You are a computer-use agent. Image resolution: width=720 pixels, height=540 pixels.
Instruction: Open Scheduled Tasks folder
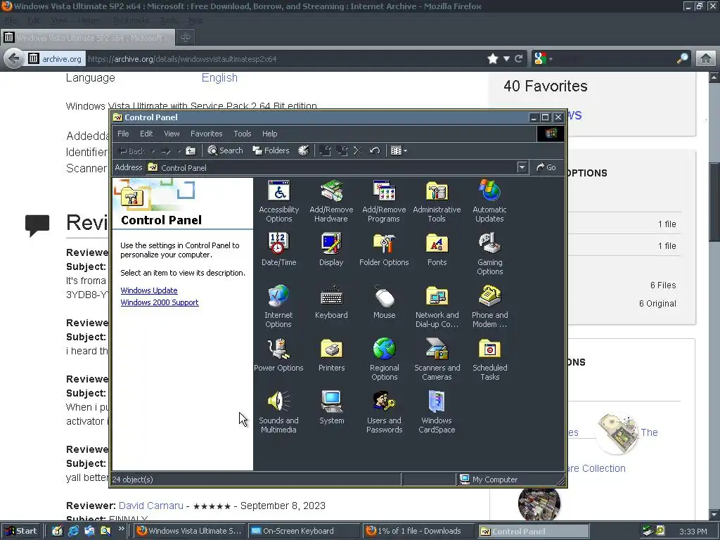click(489, 359)
